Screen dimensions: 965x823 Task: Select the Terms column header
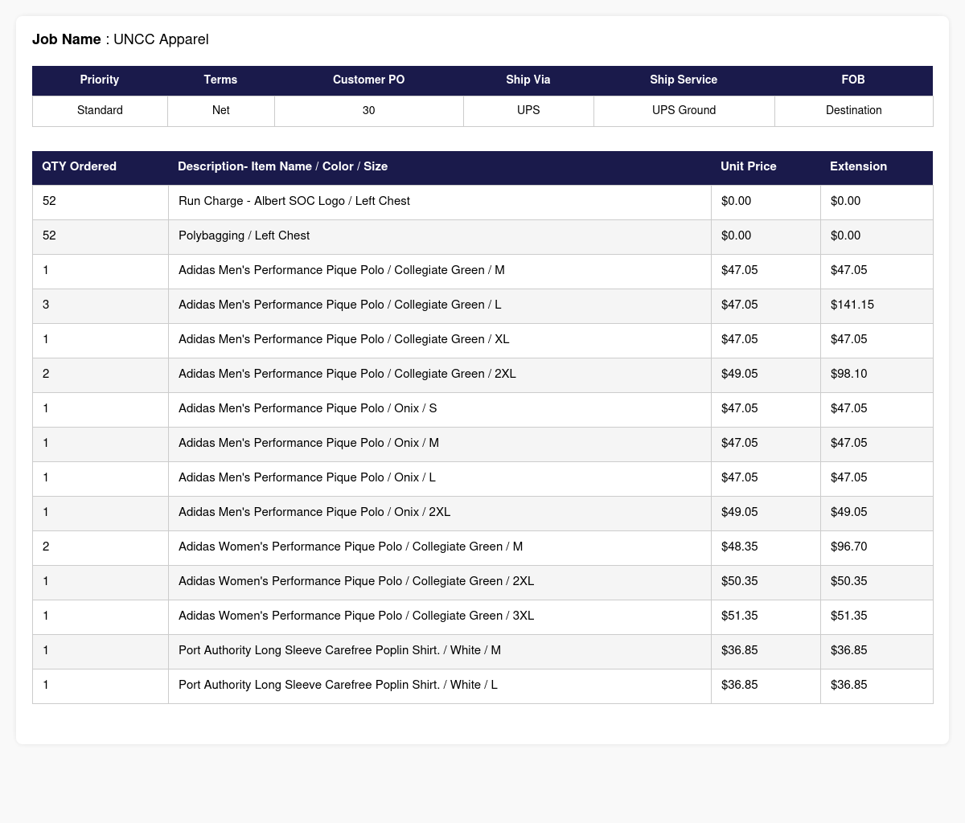[220, 80]
